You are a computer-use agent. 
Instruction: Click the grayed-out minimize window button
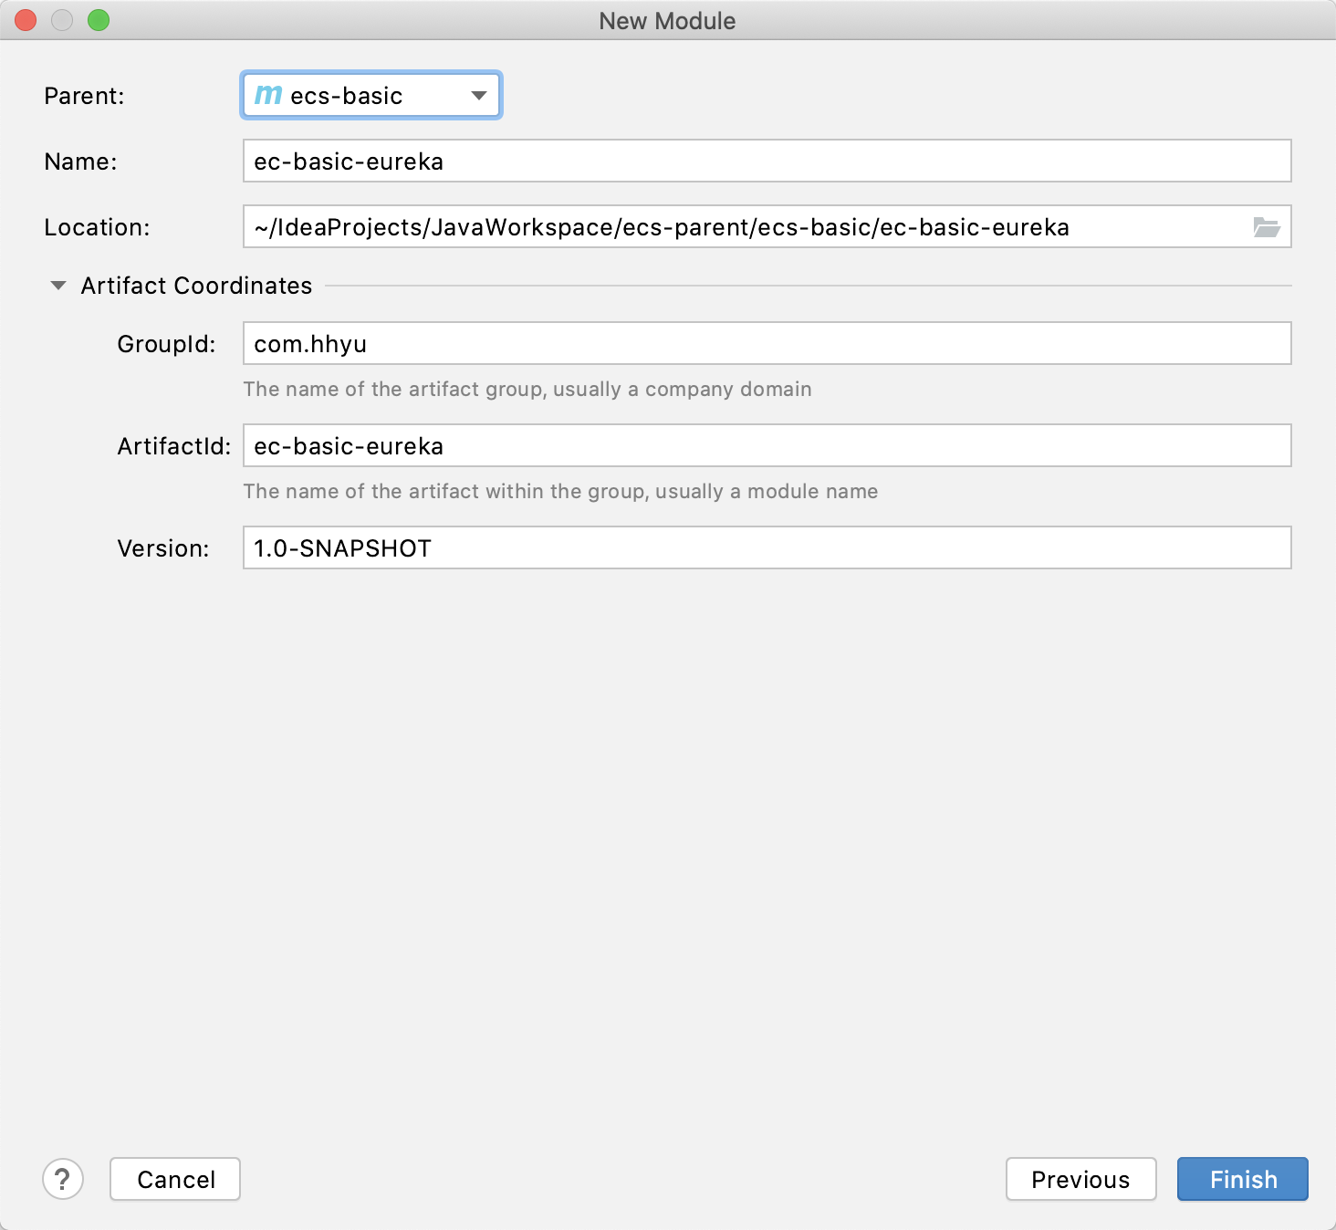pos(62,20)
